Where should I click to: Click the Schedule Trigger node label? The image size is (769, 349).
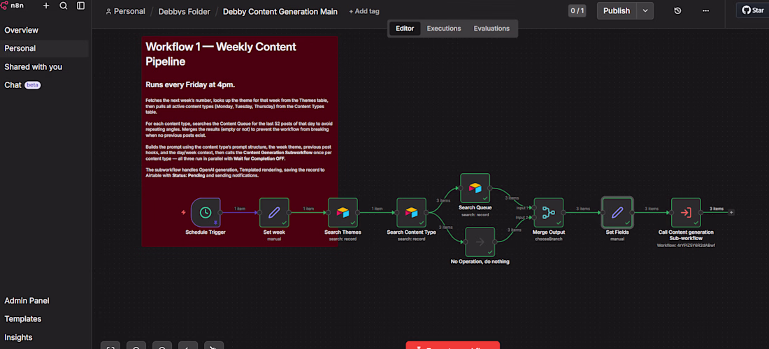tap(206, 232)
